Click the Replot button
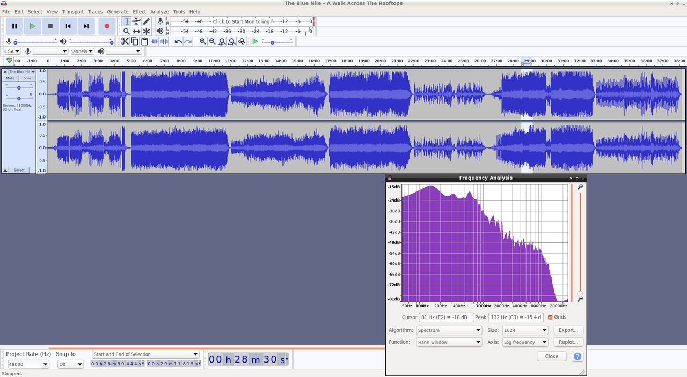The width and height of the screenshot is (687, 377). [x=568, y=342]
